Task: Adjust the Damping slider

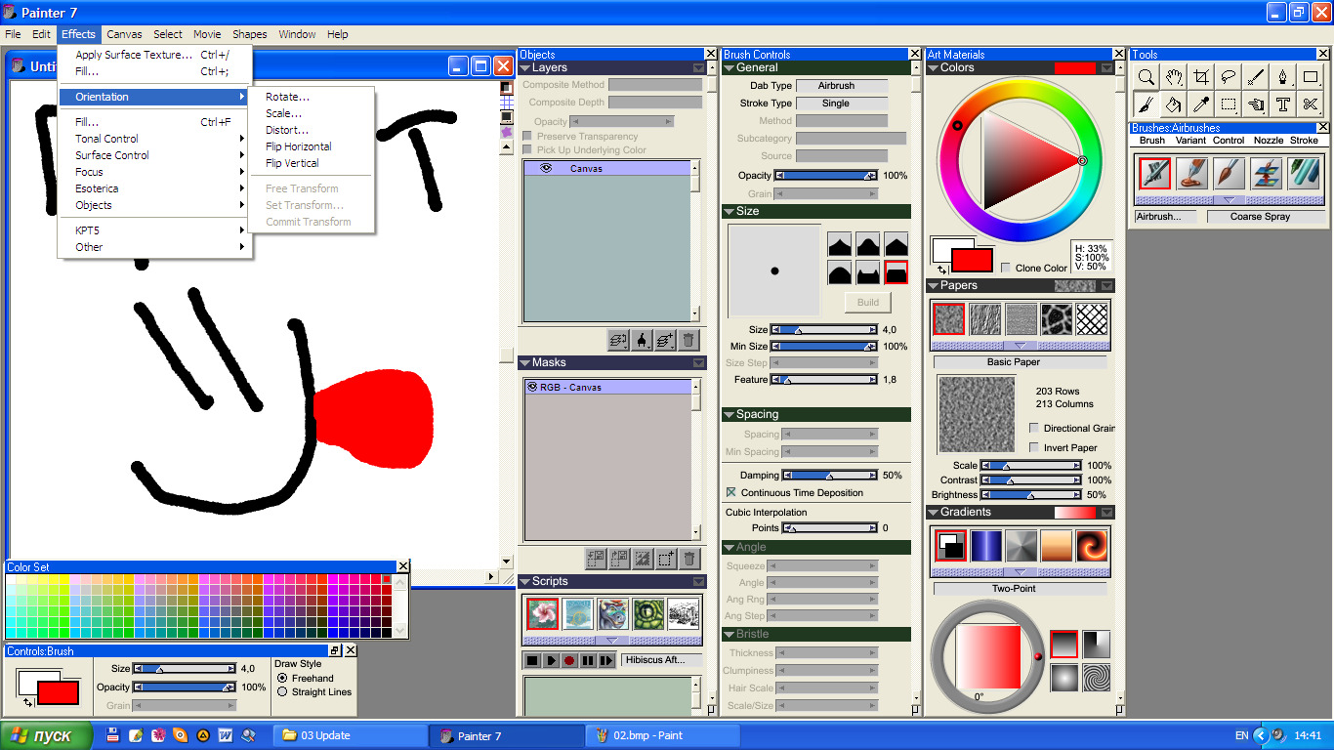Action: [x=830, y=476]
